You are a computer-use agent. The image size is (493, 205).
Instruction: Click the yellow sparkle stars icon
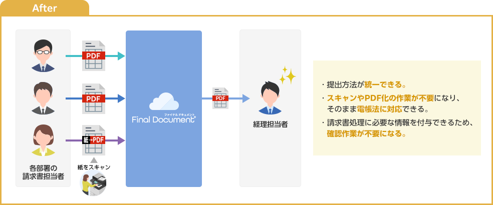coord(287,75)
